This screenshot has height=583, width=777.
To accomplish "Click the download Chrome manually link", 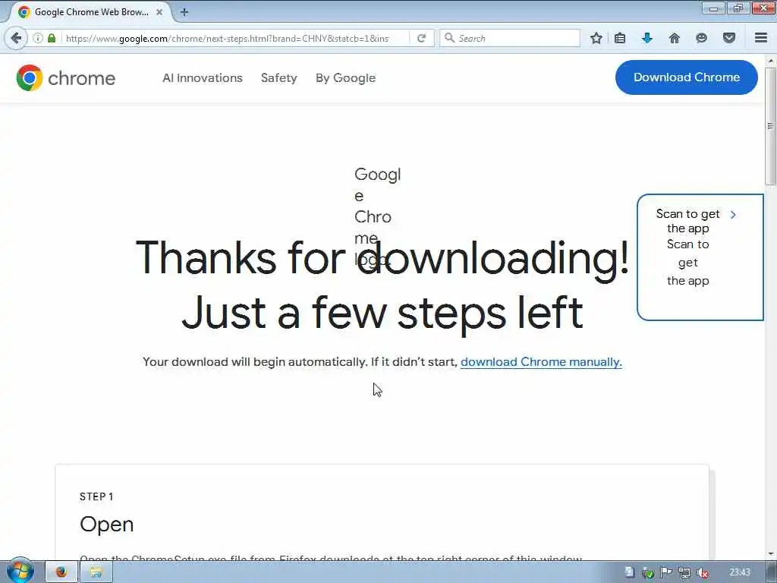I will coord(541,362).
